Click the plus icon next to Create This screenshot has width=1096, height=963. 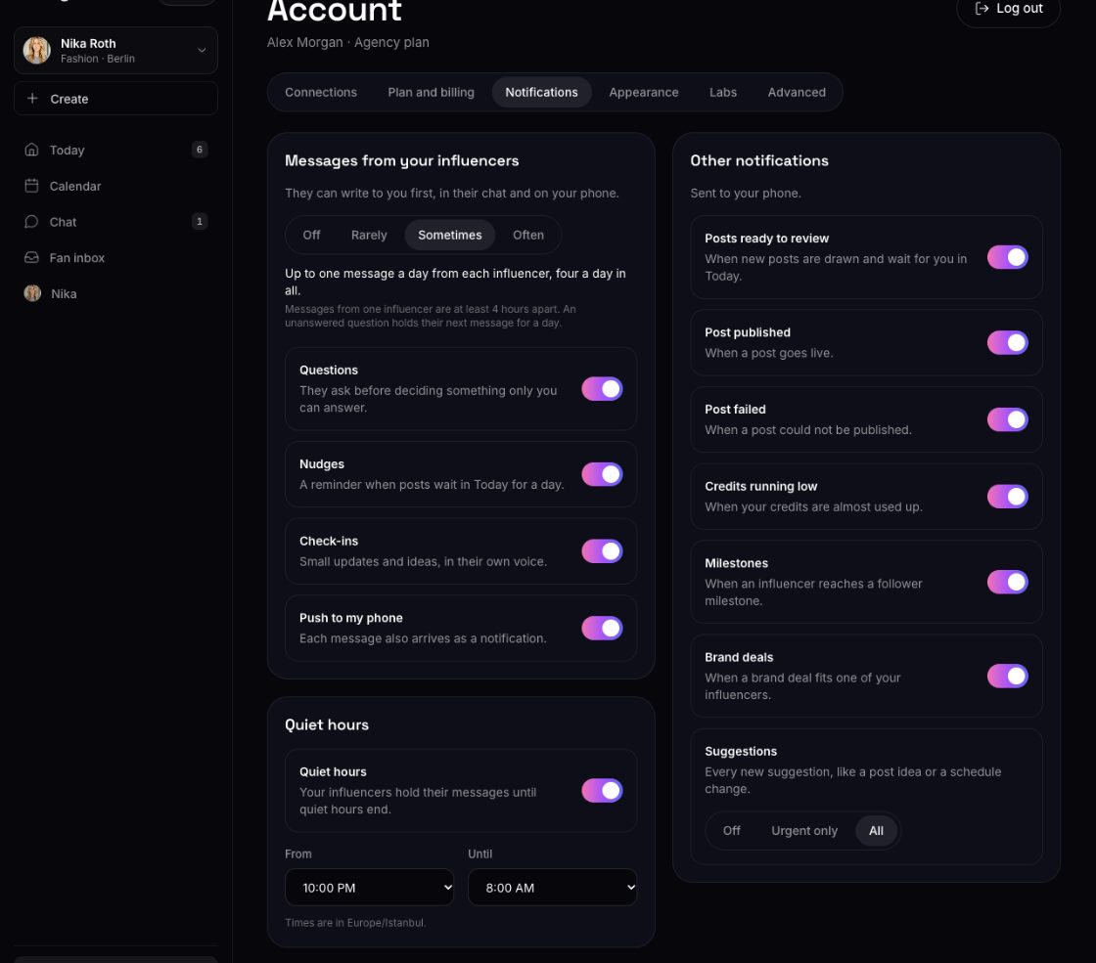click(x=32, y=99)
